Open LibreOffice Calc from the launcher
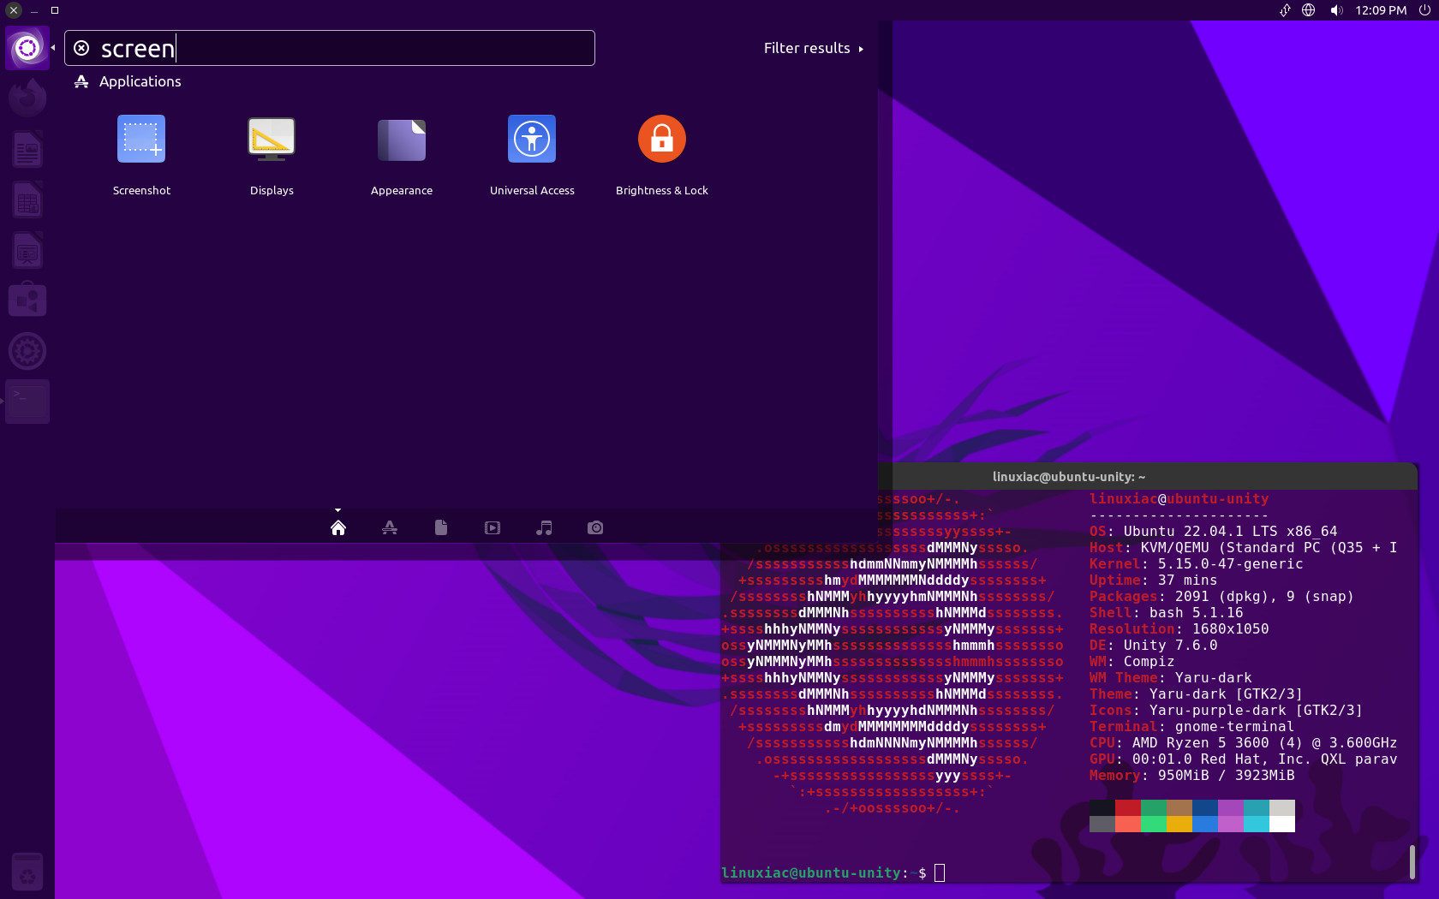The width and height of the screenshot is (1439, 899). point(27,199)
